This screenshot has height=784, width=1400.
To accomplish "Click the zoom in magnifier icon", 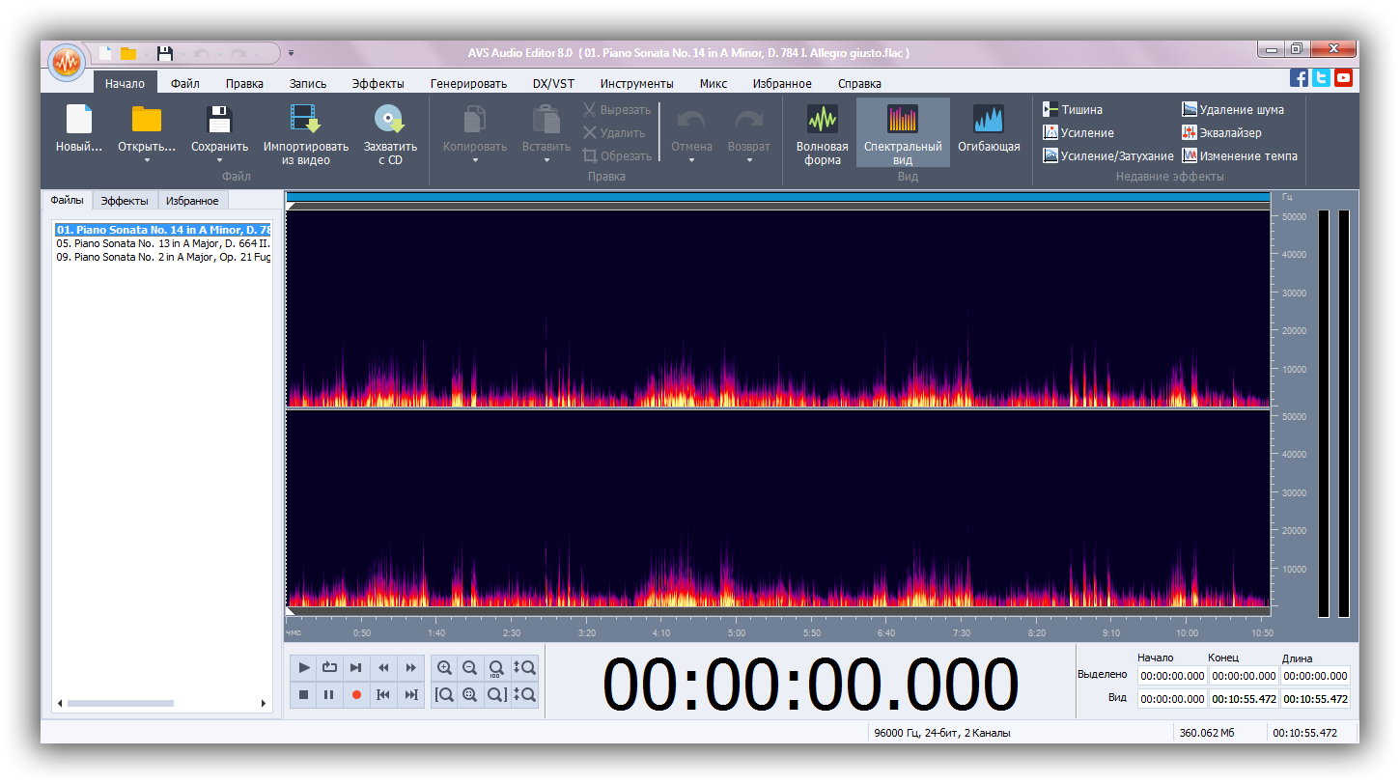I will point(444,667).
